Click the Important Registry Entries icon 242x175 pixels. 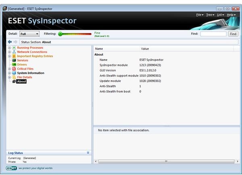(14, 56)
